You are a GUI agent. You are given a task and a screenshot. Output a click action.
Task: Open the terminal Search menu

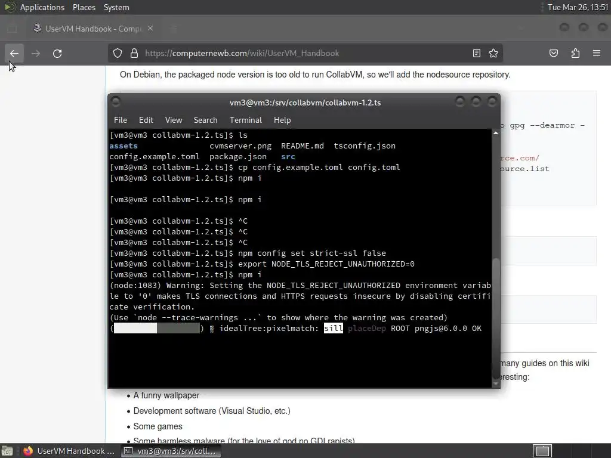click(x=205, y=120)
